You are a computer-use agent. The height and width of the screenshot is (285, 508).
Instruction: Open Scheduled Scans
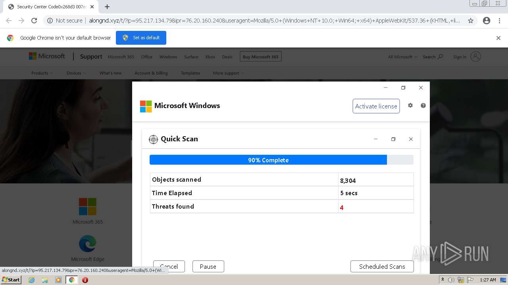[x=382, y=266]
